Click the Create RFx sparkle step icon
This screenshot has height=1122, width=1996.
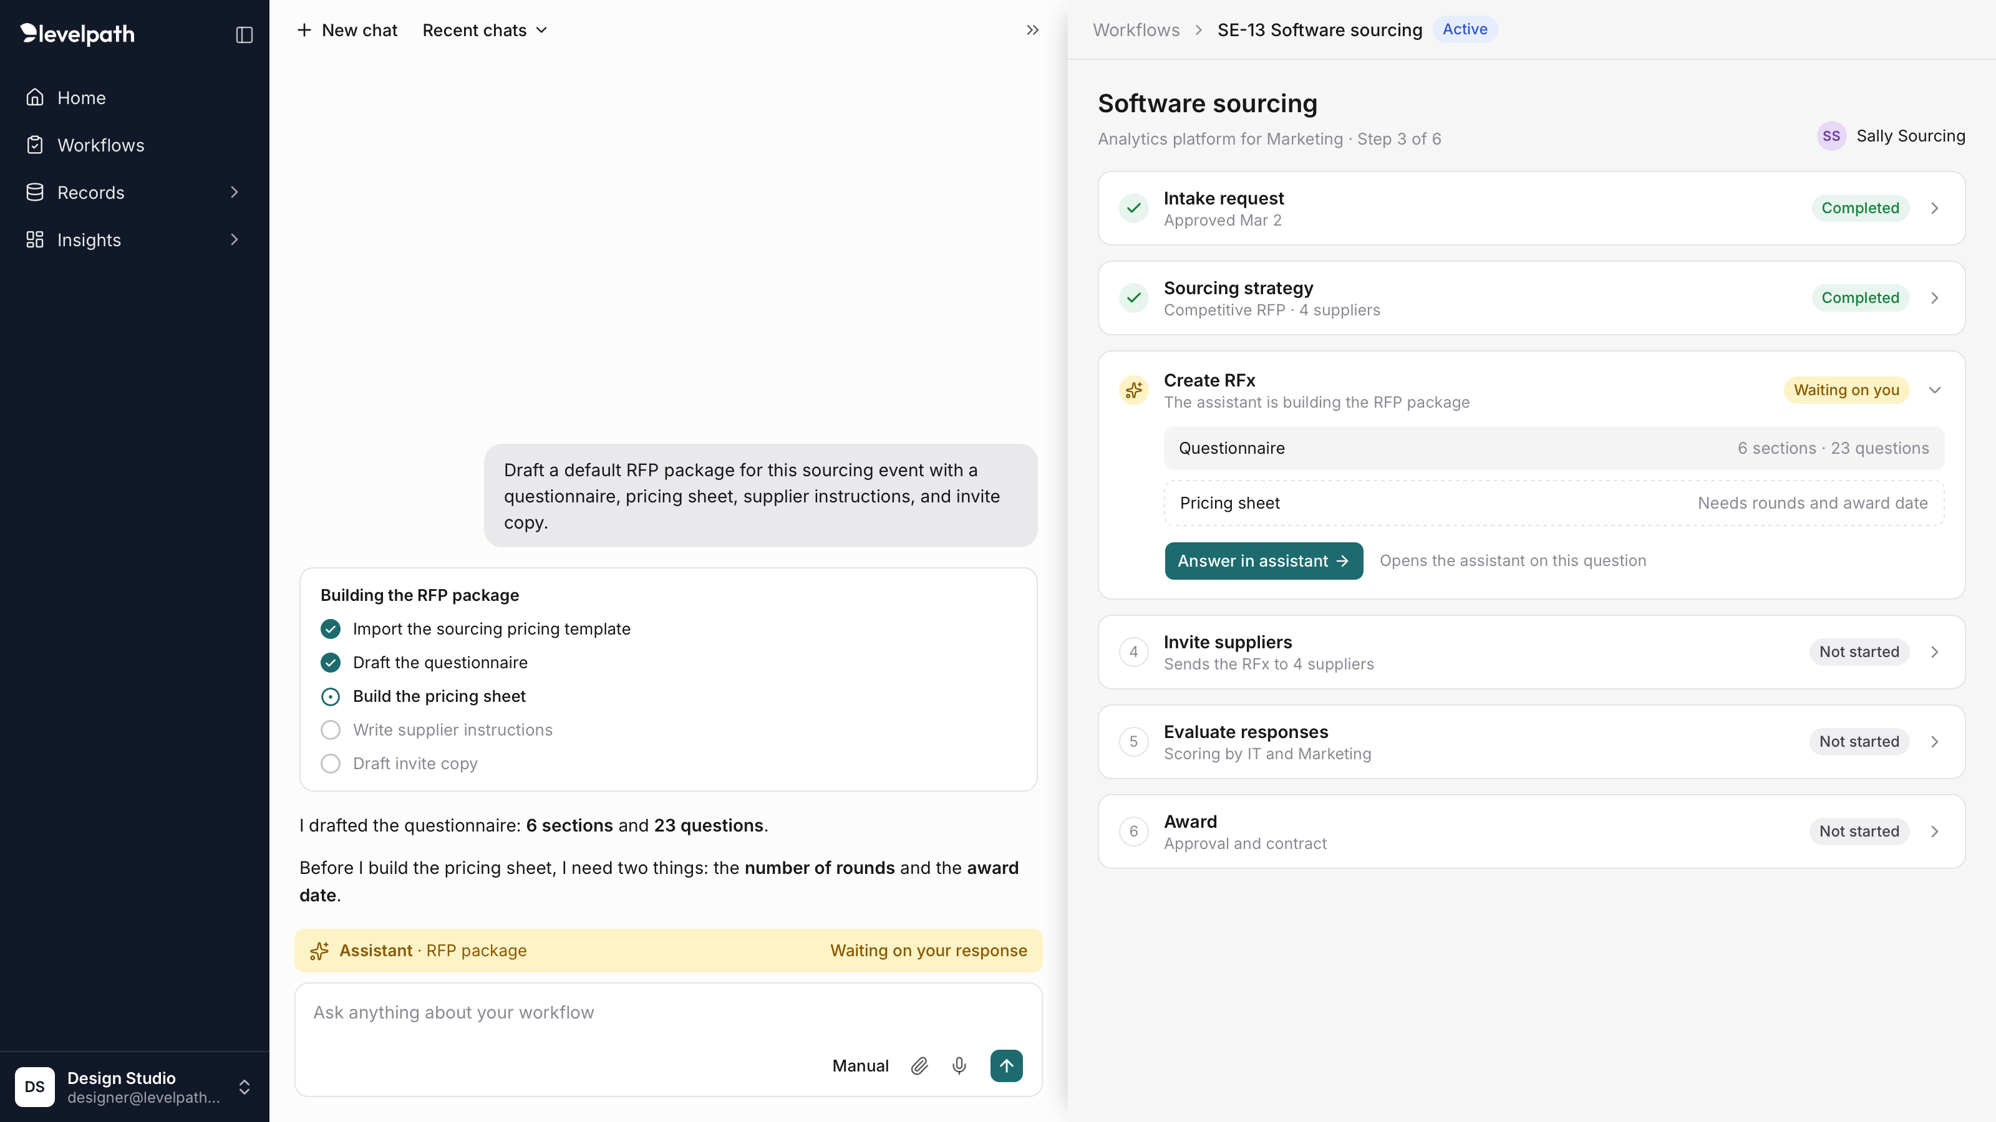pyautogui.click(x=1133, y=390)
